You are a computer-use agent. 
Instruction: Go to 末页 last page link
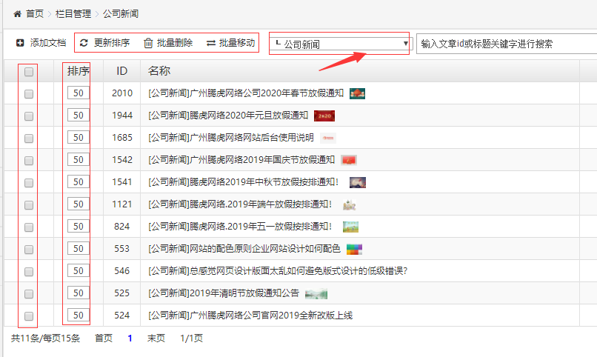pyautogui.click(x=156, y=338)
